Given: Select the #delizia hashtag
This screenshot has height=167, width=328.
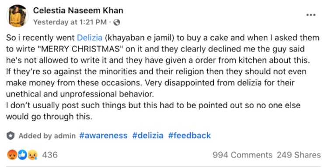Looking at the screenshot, I should tap(148, 136).
